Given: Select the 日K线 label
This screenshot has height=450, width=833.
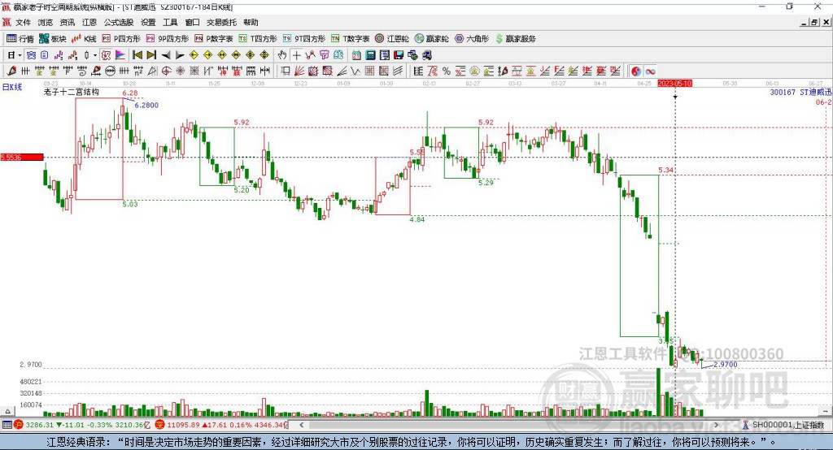Looking at the screenshot, I should coord(12,87).
